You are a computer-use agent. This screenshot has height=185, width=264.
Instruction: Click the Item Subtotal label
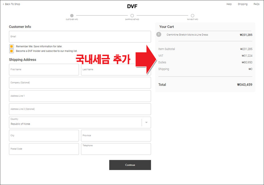[166, 49]
